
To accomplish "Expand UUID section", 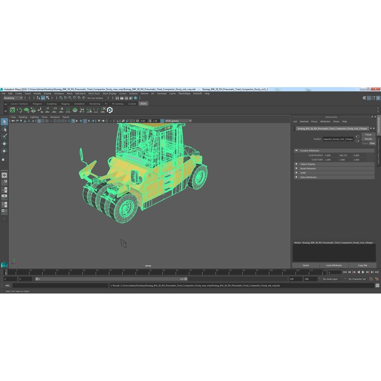I will 296,173.
